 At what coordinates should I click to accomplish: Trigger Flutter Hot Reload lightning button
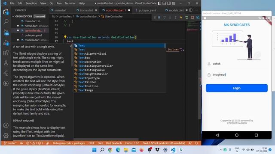181,18
